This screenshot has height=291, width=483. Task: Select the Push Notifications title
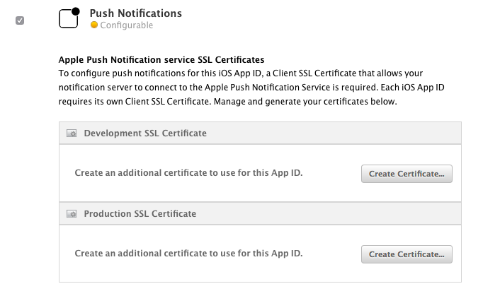(136, 13)
